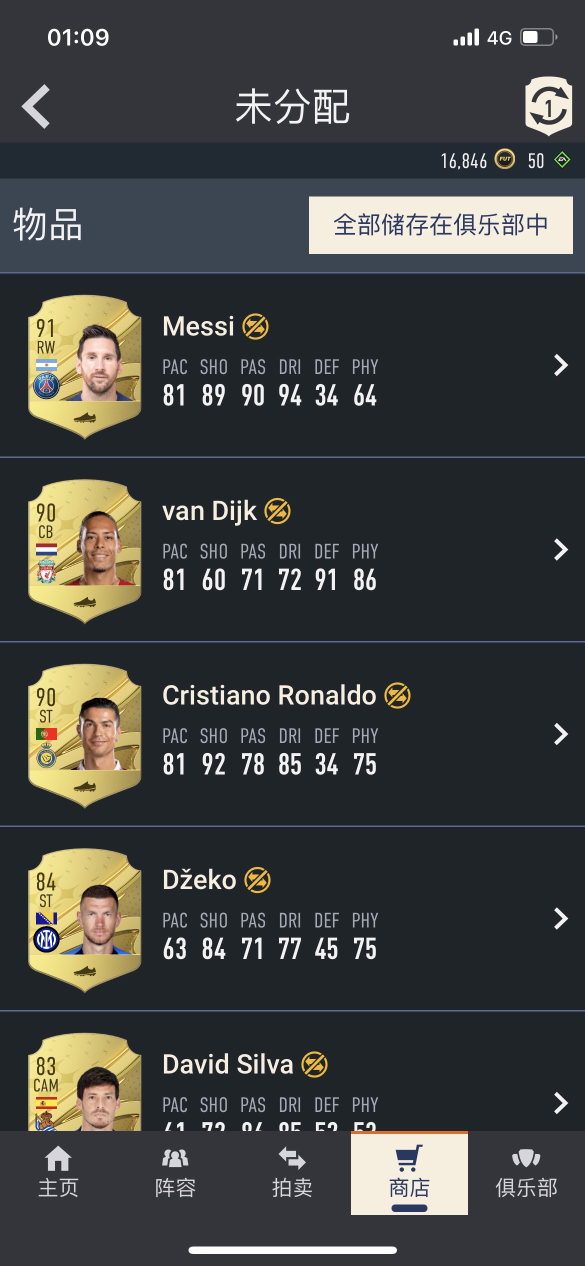This screenshot has height=1266, width=585.
Task: Switch to the 主页 home tab
Action: pyautogui.click(x=58, y=1173)
